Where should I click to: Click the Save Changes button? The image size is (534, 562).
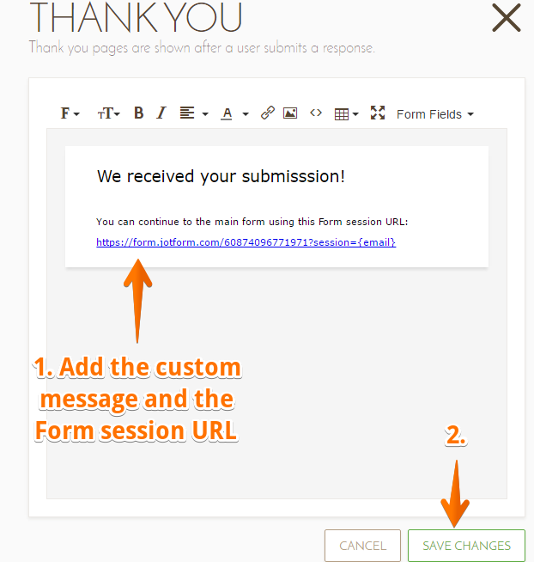466,546
